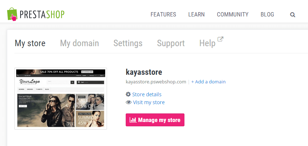Click the PrestaShop shopping bag logo icon
The height and width of the screenshot is (146, 308).
pyautogui.click(x=12, y=14)
